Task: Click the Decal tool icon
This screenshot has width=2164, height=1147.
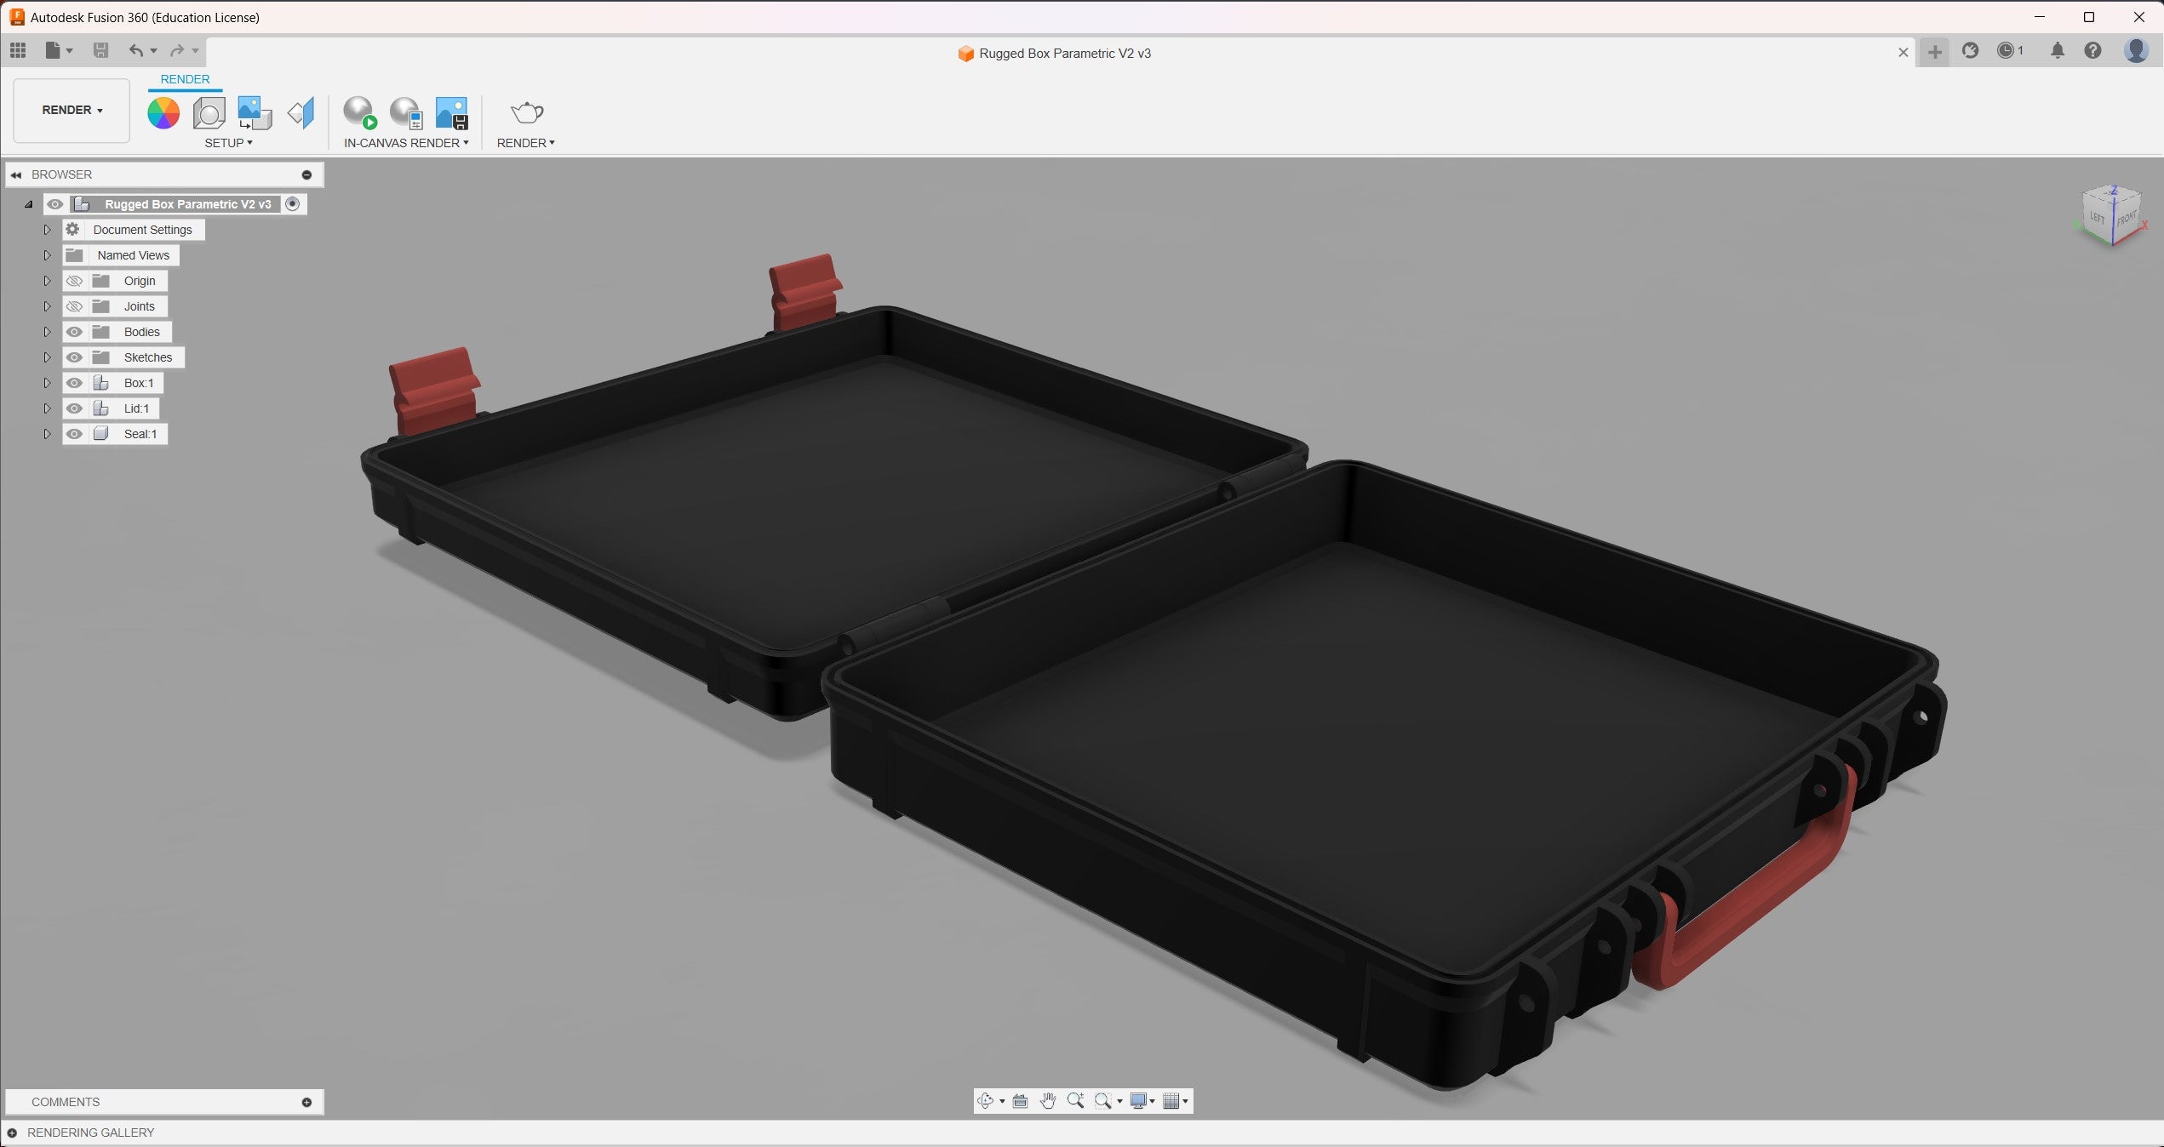Action: (255, 112)
